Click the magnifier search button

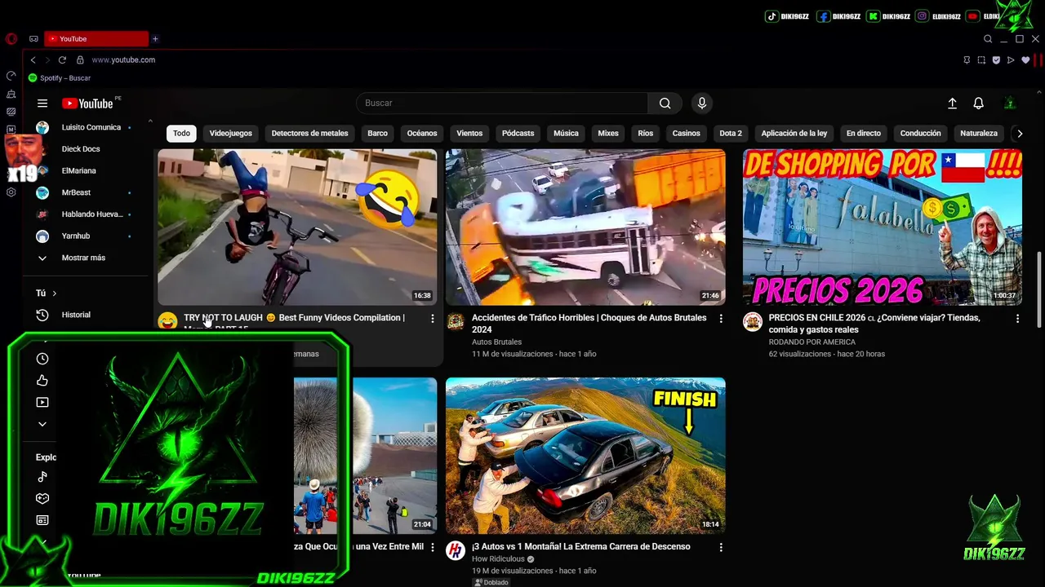[x=665, y=103]
